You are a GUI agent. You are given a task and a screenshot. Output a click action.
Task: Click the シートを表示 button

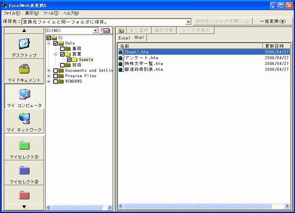[x=195, y=30]
